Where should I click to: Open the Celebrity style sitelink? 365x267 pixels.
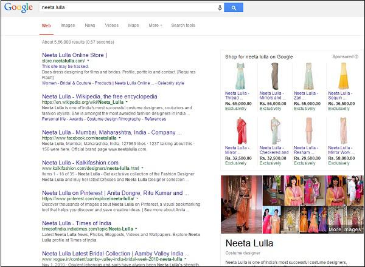tap(171, 83)
